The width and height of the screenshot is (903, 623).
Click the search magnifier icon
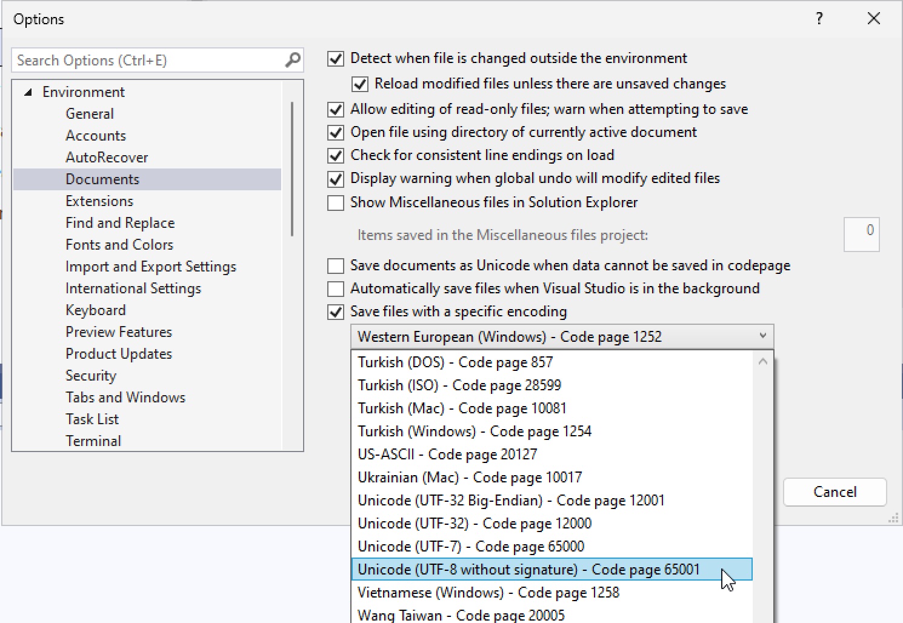(x=293, y=60)
